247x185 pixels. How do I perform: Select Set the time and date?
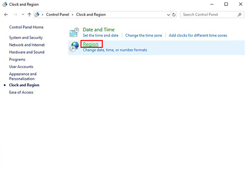point(100,36)
